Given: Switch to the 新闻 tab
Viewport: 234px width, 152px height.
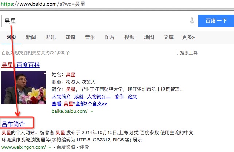Looking at the screenshot, I should pyautogui.click(x=31, y=37).
